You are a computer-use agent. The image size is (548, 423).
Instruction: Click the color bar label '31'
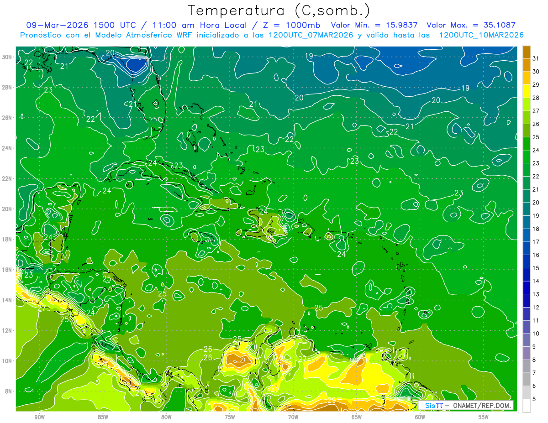tap(536, 58)
